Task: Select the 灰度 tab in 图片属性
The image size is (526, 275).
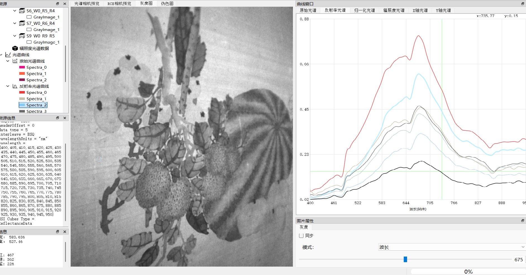Action: (x=304, y=227)
